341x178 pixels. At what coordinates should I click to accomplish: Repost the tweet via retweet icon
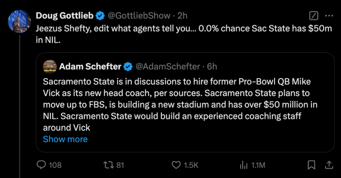(x=108, y=165)
